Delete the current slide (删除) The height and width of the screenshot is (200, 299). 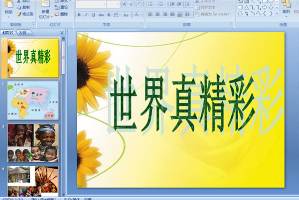[61, 14]
